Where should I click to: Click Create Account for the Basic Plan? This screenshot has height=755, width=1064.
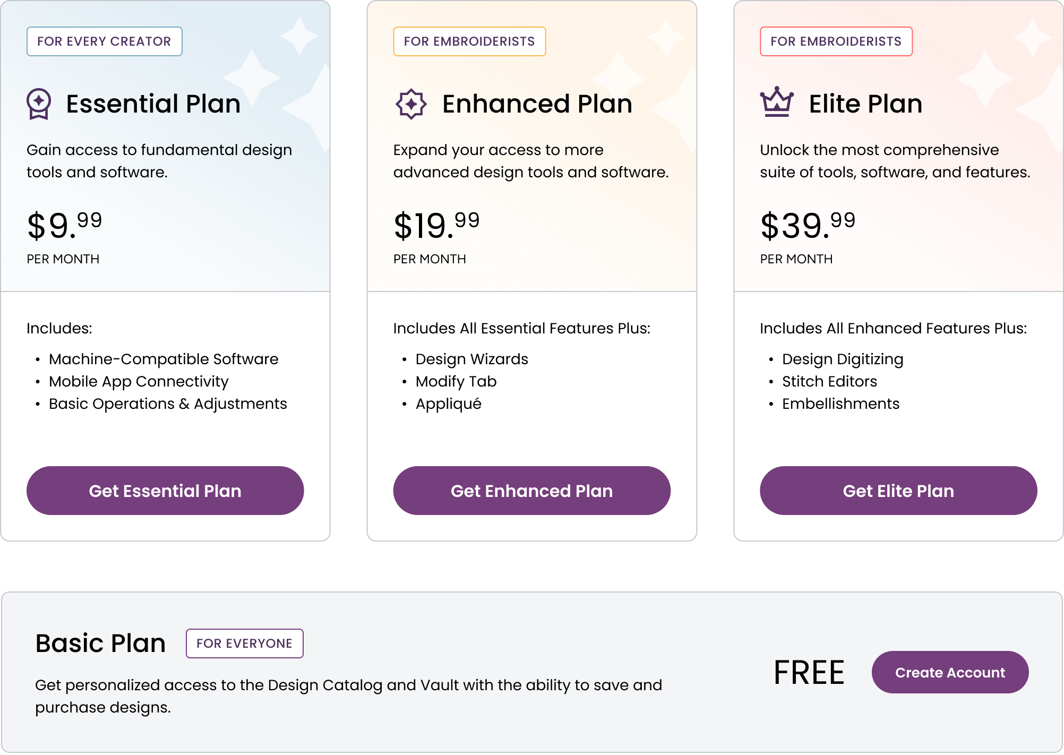pyautogui.click(x=950, y=672)
